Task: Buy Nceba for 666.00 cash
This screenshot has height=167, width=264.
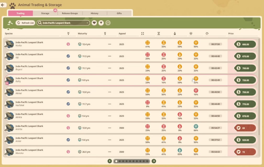Action: tap(245, 44)
